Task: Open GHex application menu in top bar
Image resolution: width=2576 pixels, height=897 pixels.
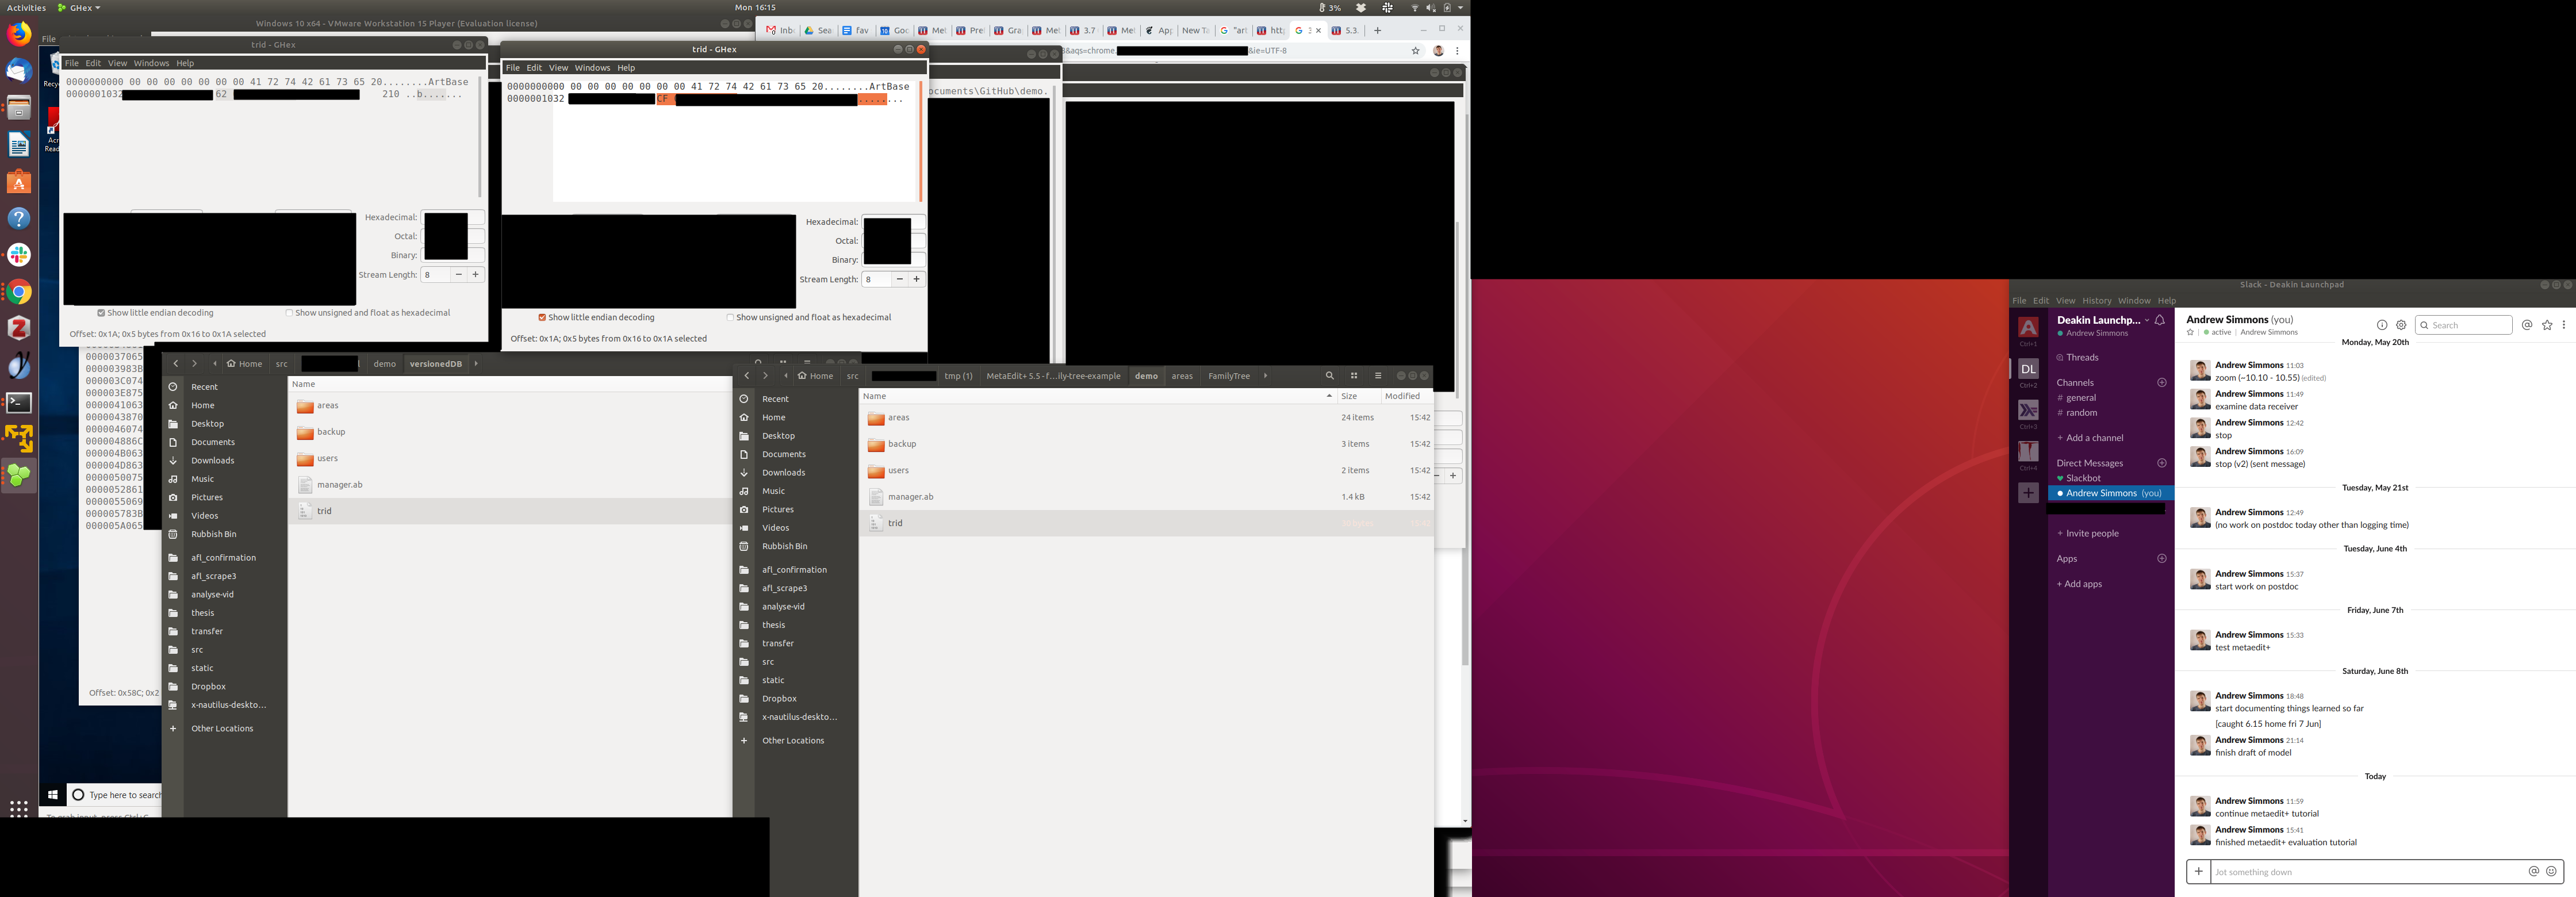Action: (x=79, y=7)
